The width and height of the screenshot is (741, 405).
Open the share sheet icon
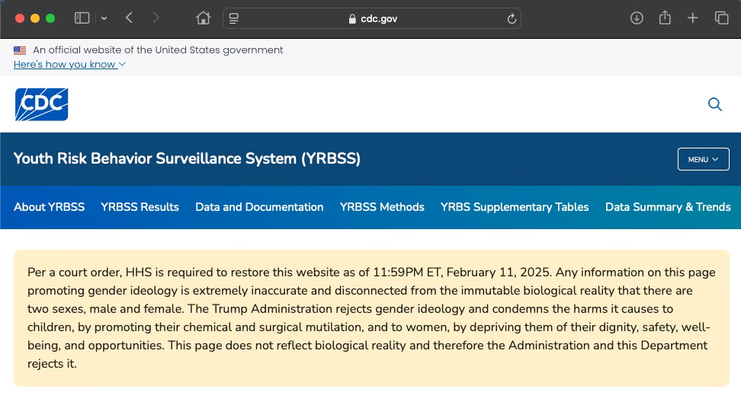point(665,18)
